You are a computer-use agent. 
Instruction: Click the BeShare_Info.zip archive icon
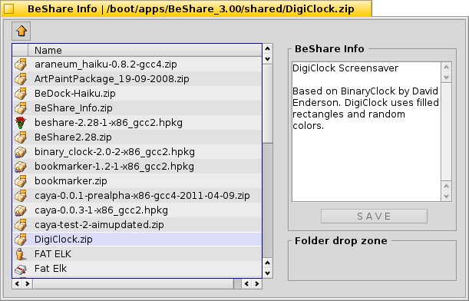(x=21, y=108)
